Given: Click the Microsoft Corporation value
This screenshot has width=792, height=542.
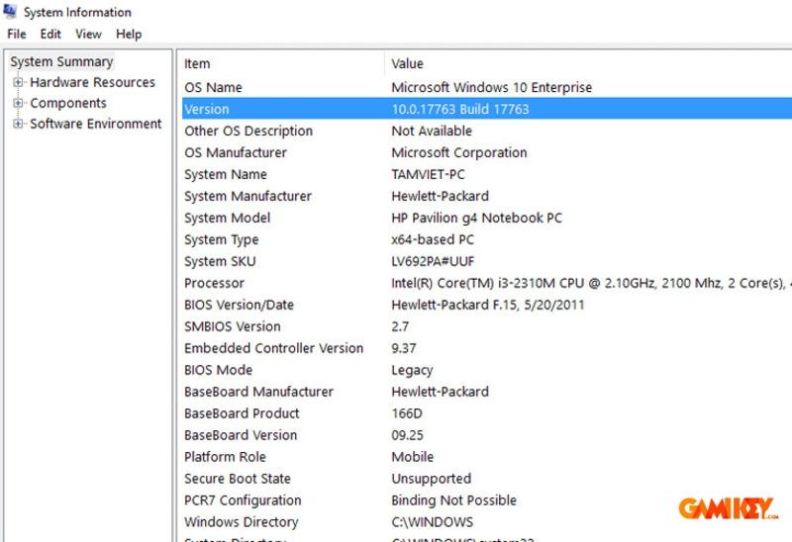Looking at the screenshot, I should click(x=459, y=152).
